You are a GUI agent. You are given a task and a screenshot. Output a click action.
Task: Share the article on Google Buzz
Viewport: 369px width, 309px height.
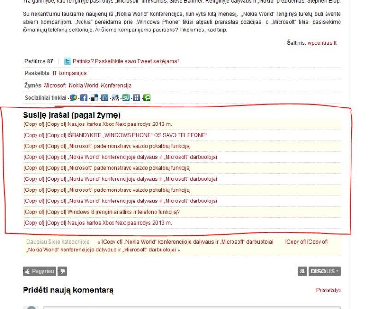(73, 97)
